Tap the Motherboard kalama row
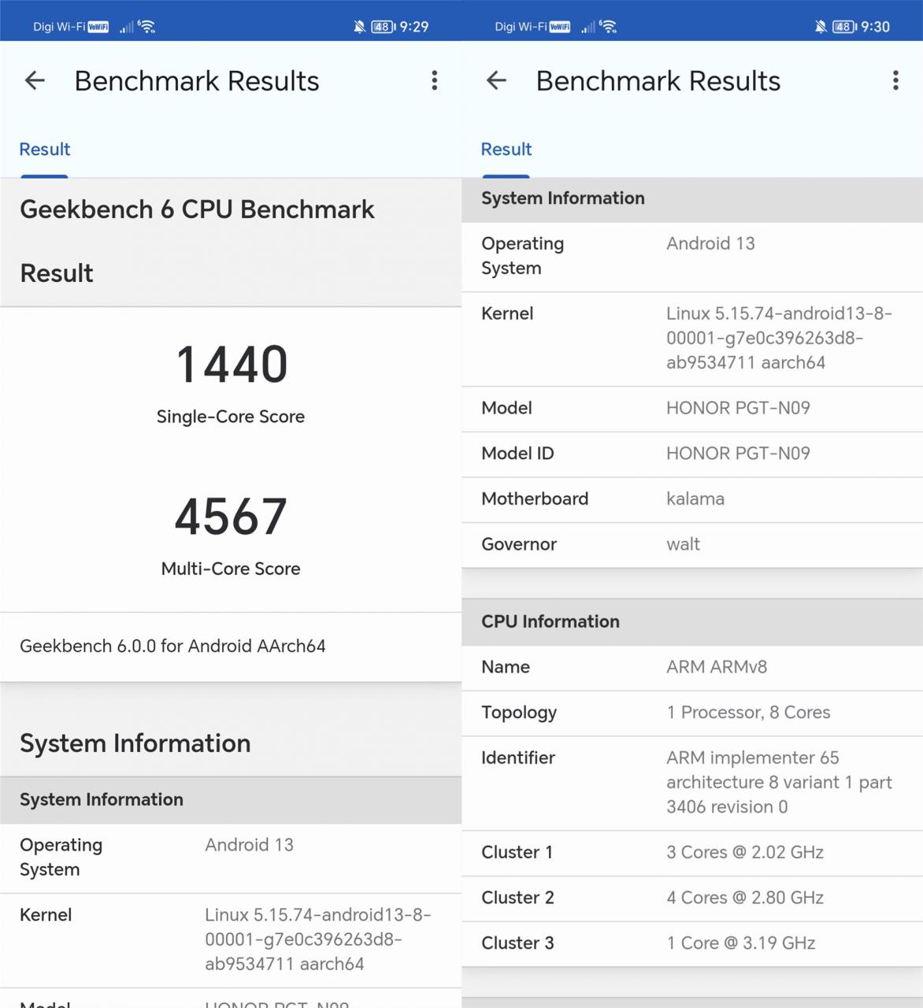Screen dimensions: 923x1008 692,499
